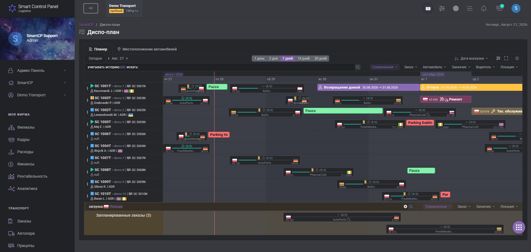Open the Автомобиль filter dropdown
This screenshot has height=252, width=531.
click(x=434, y=67)
